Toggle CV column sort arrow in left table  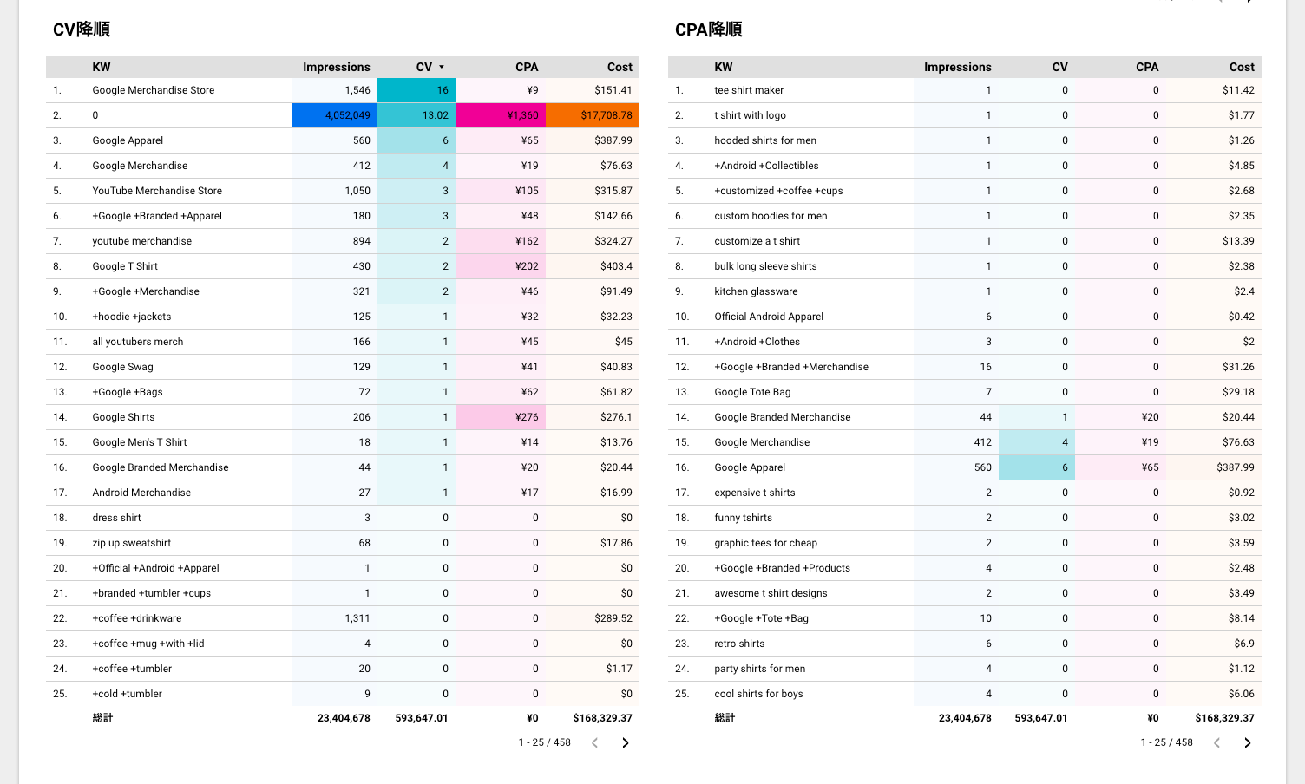[x=442, y=67]
